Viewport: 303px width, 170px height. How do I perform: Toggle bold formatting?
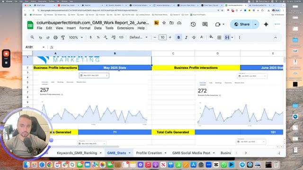pyautogui.click(x=178, y=37)
